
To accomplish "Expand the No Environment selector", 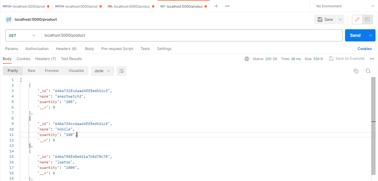I will point(343,6).
